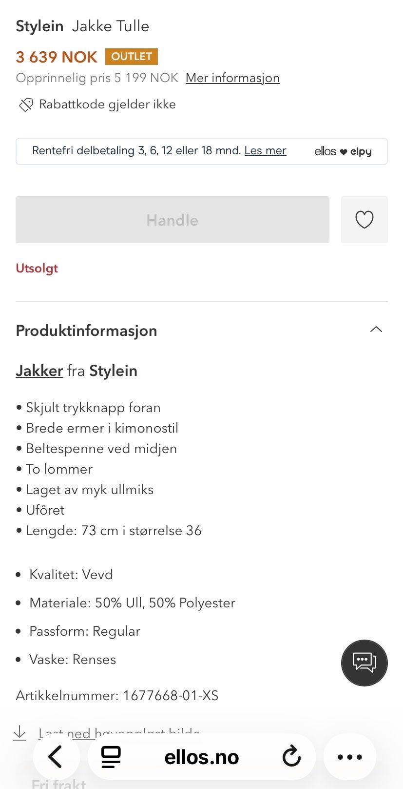Collapse the Produktinformasjon chevron
Image resolution: width=403 pixels, height=789 pixels.
pyautogui.click(x=376, y=330)
